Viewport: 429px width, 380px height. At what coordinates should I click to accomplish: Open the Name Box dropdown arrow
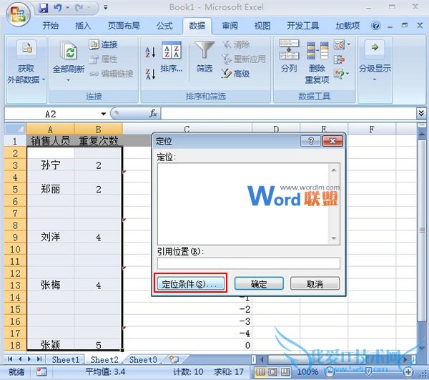104,114
